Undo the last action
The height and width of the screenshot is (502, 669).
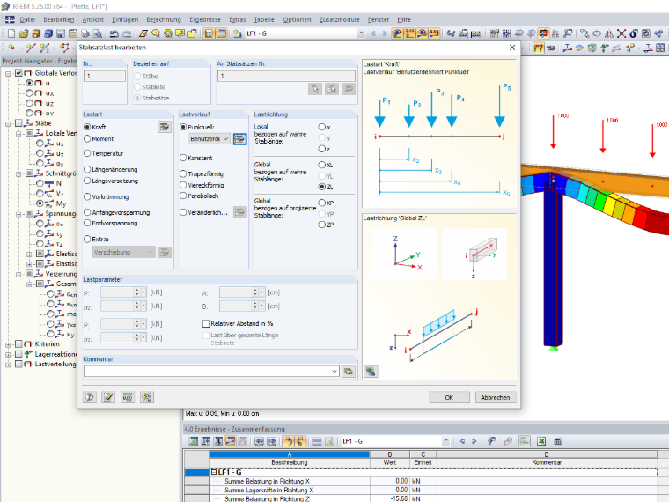coord(114,33)
